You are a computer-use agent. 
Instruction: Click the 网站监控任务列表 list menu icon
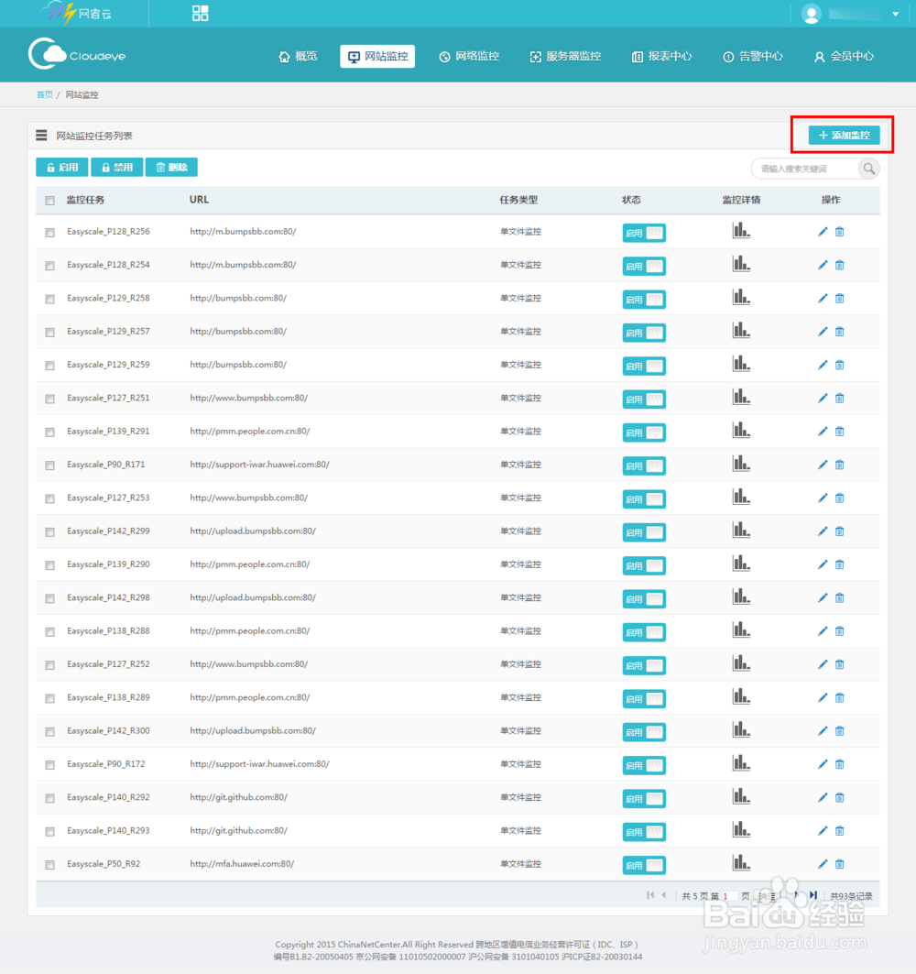pyautogui.click(x=41, y=135)
